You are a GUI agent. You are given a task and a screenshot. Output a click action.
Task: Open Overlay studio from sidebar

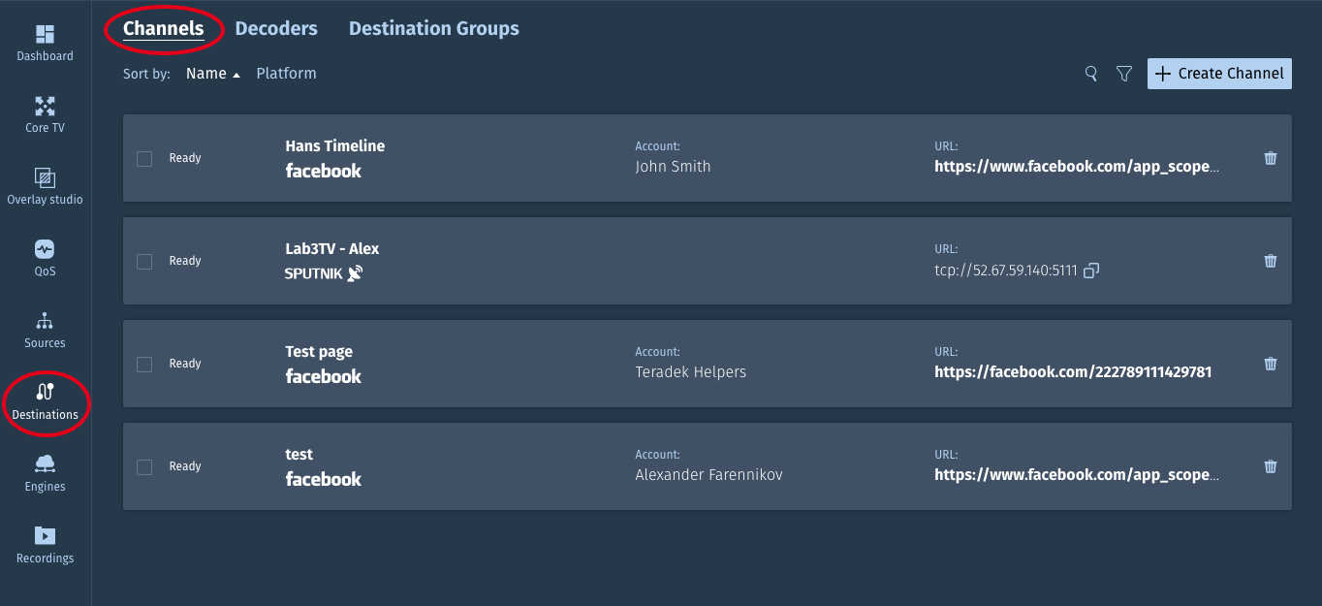click(x=45, y=178)
